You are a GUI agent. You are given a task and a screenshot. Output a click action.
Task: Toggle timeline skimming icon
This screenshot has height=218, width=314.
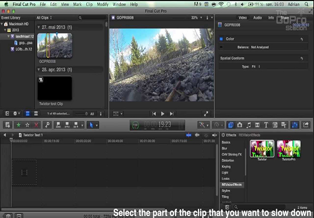click(188, 135)
